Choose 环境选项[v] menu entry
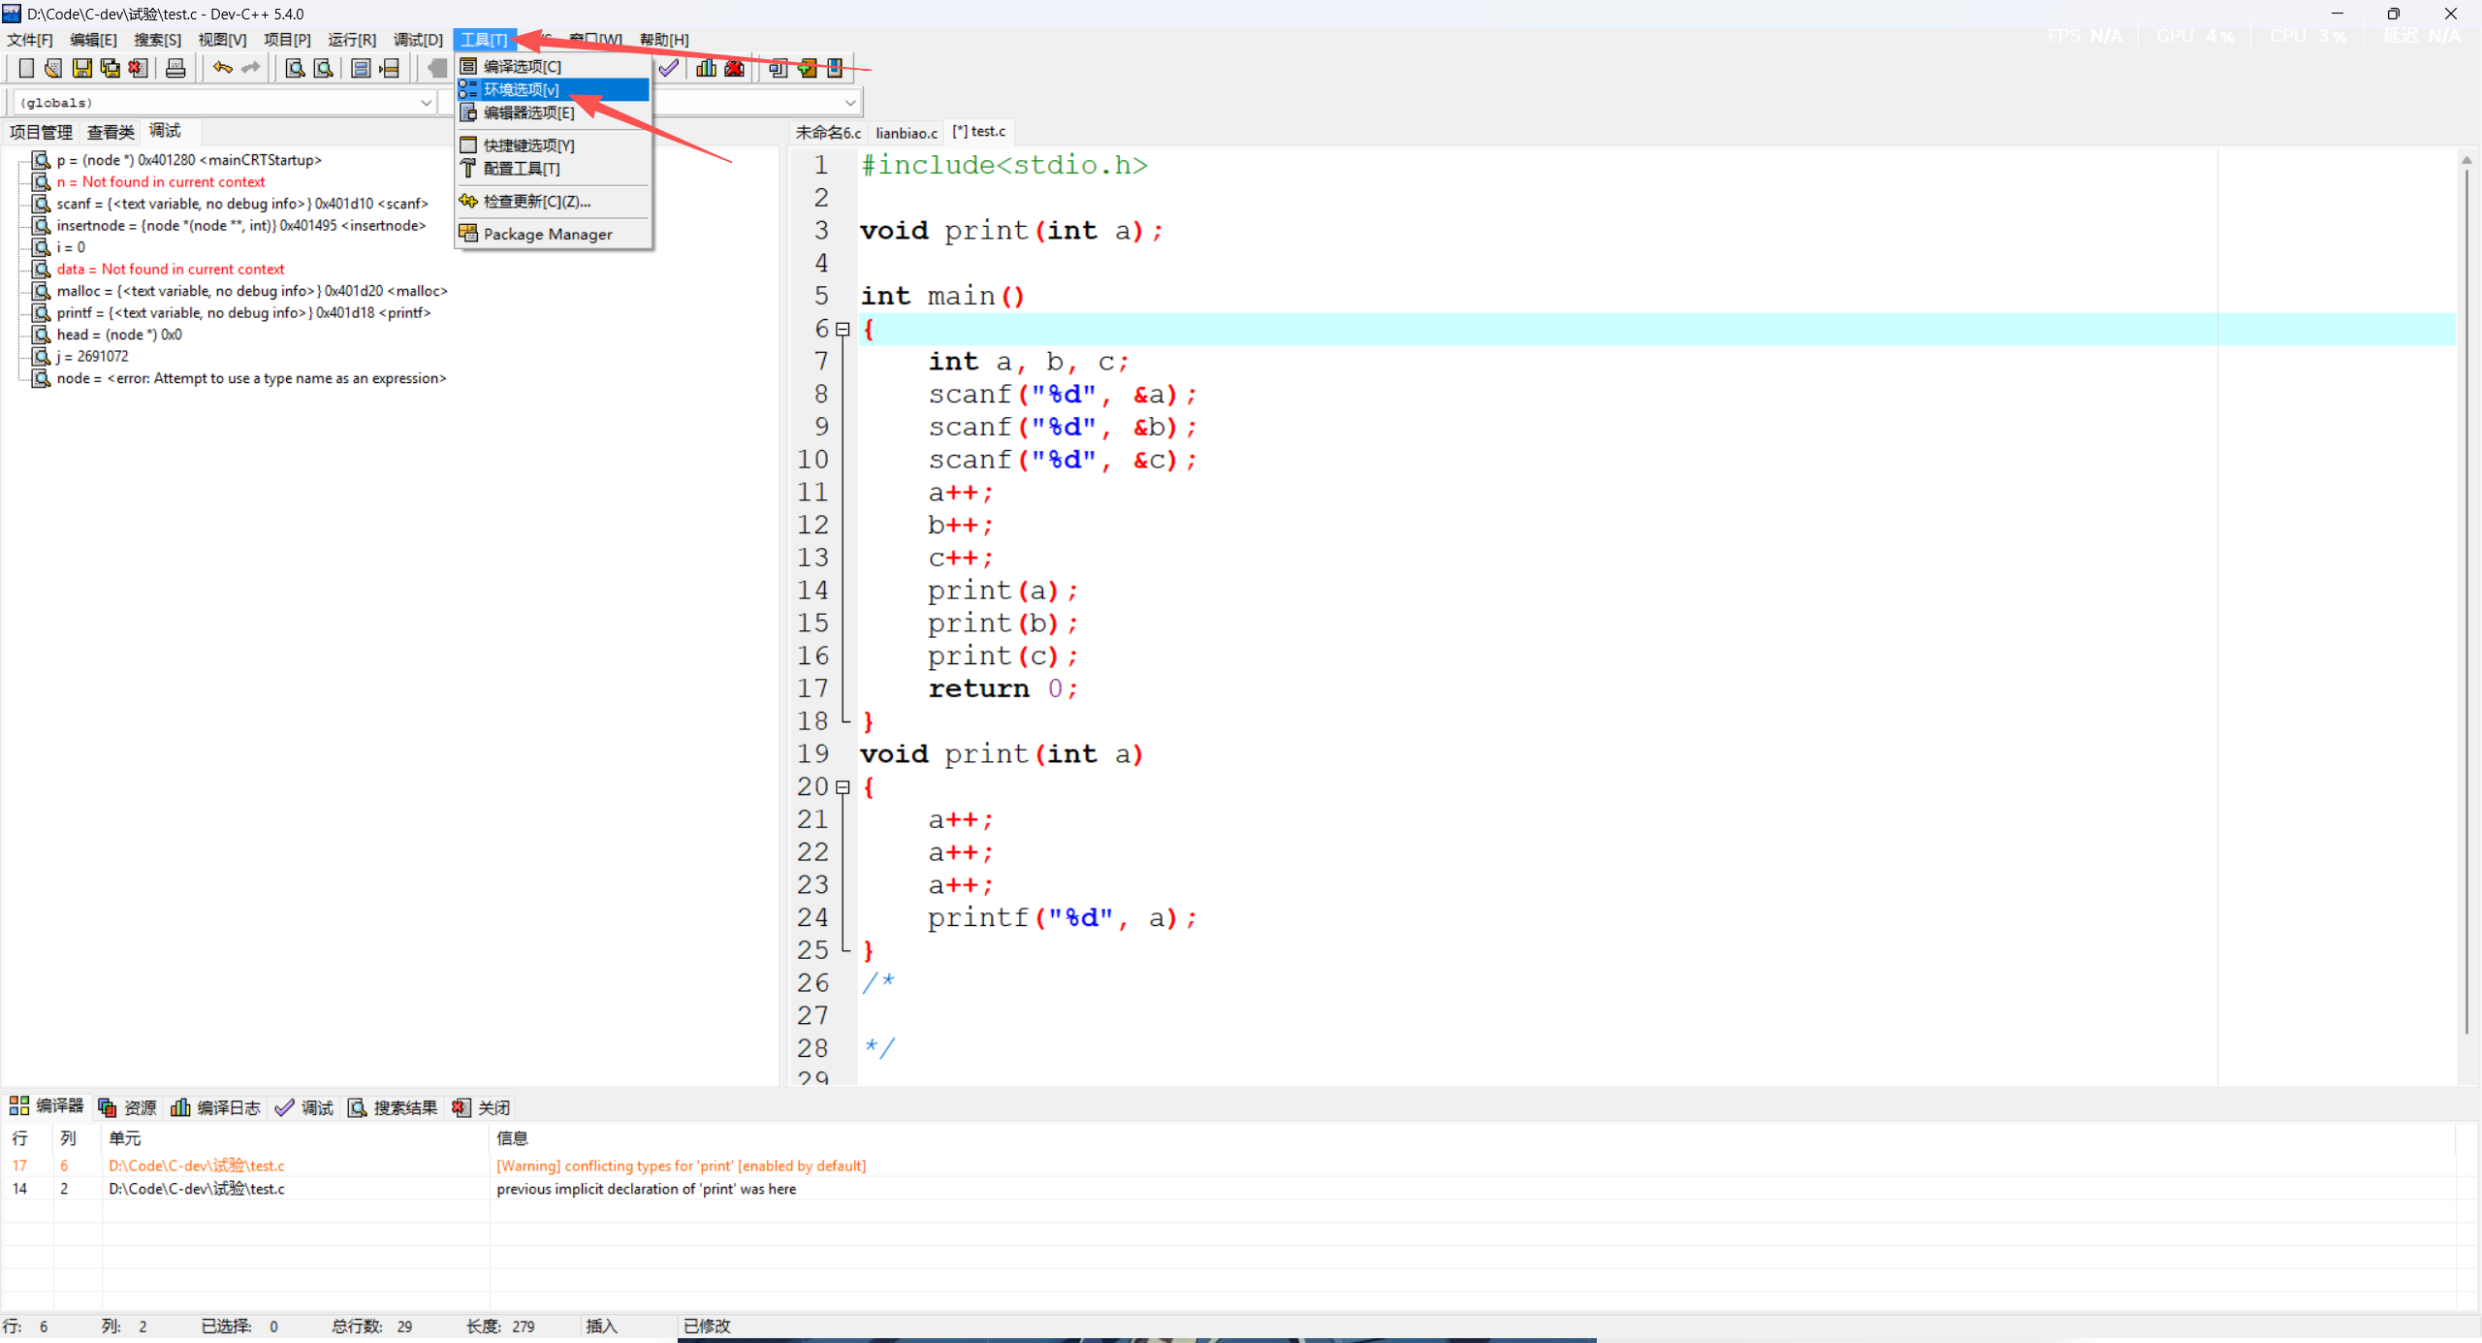This screenshot has width=2482, height=1343. tap(554, 89)
